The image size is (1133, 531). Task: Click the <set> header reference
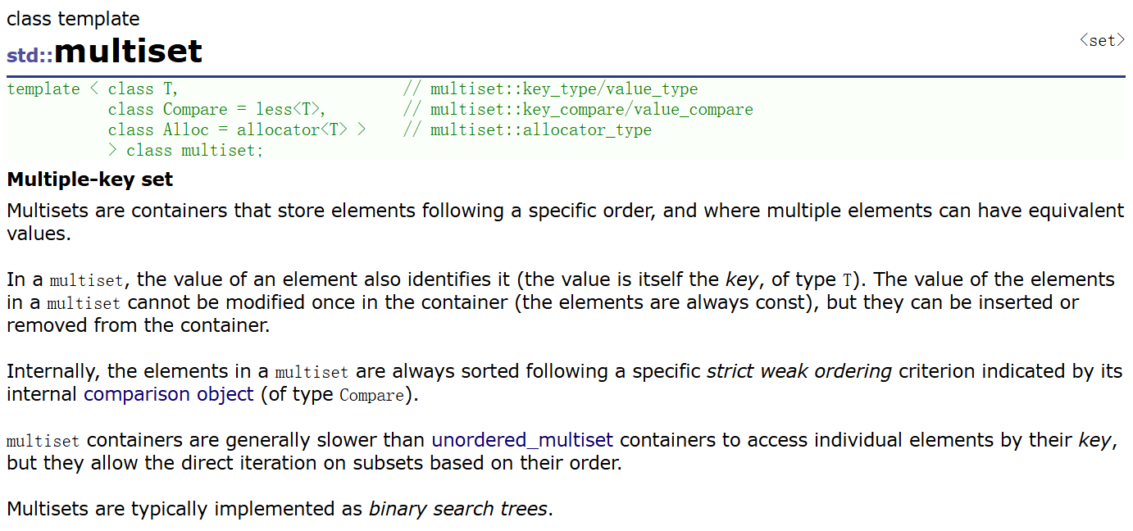pyautogui.click(x=1102, y=40)
